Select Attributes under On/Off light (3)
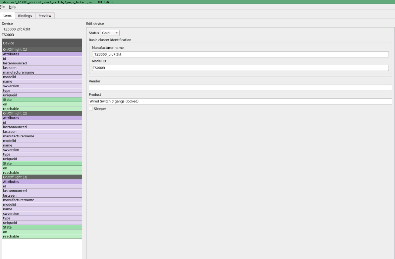 tap(42, 182)
